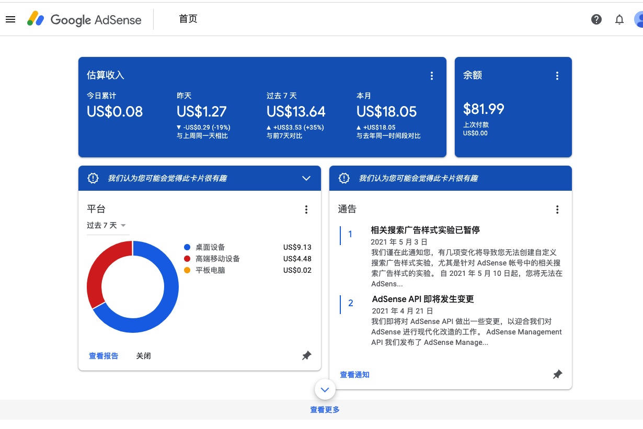Click 关闭 on the 平台 card

click(144, 356)
